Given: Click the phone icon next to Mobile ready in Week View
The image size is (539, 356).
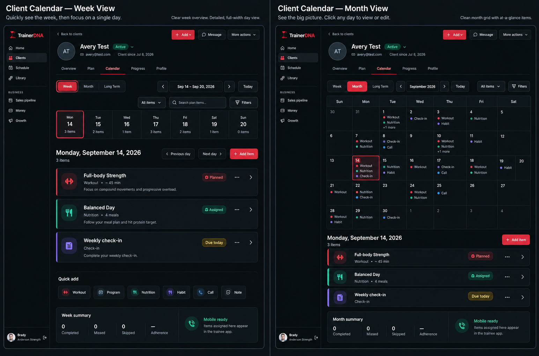Looking at the screenshot, I should (192, 324).
